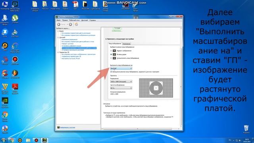Open 'Установка нескольких дисплеев' task
Screen dimensions: 254x143
pyautogui.click(x=73, y=50)
